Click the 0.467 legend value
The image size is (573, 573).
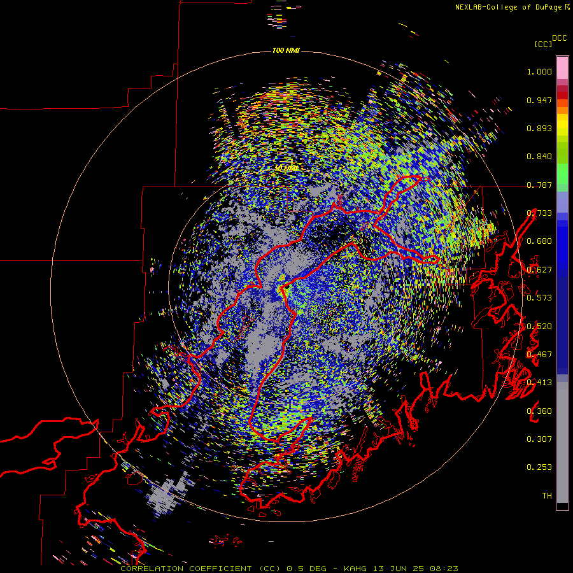point(539,355)
